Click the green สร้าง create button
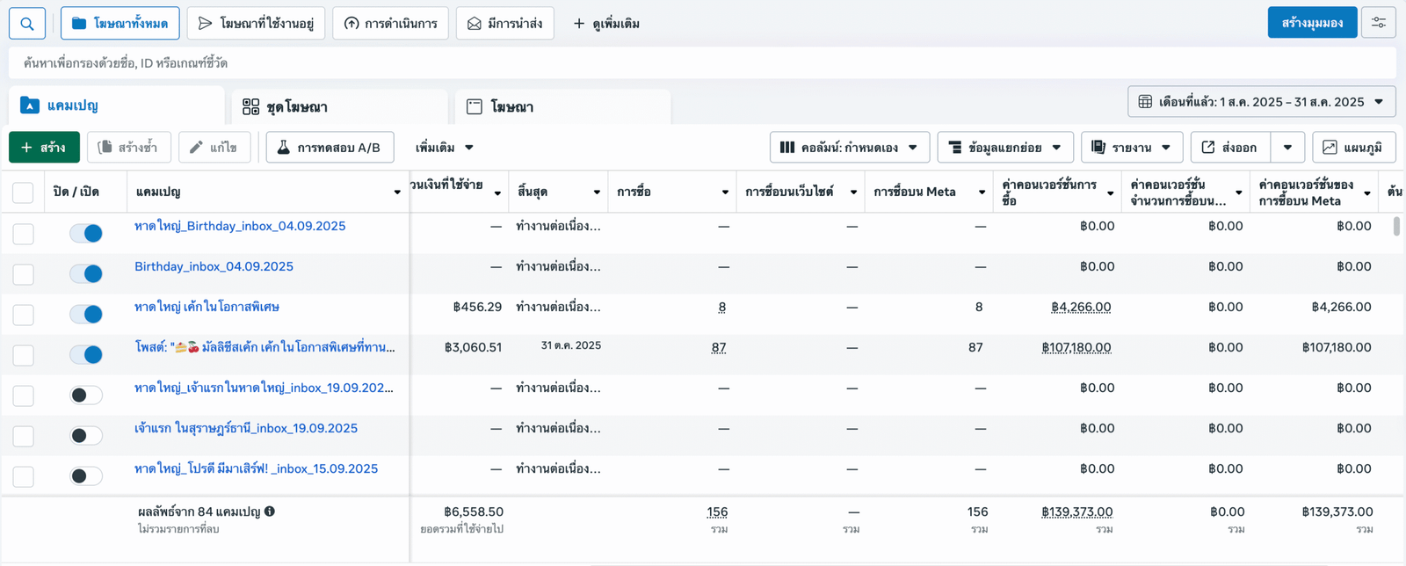This screenshot has height=566, width=1406. click(44, 148)
